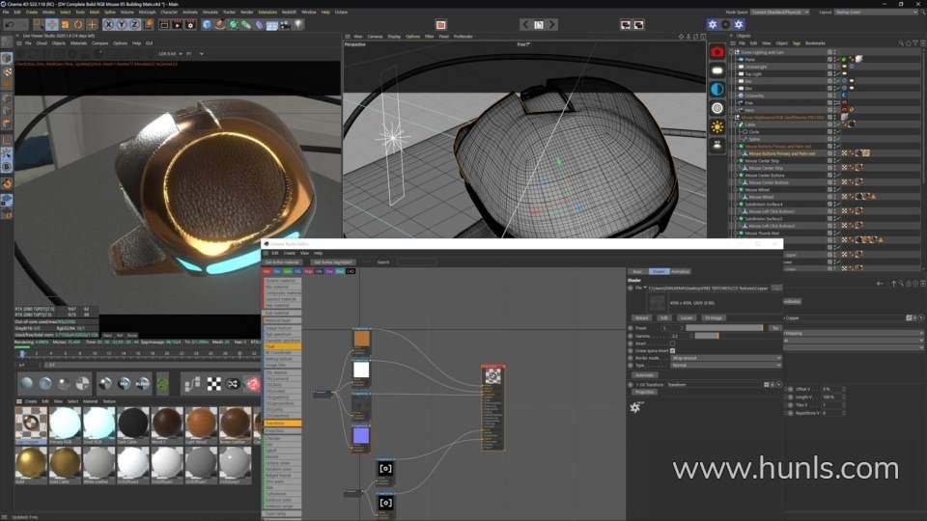Select the Move tool in top toolbar
Image resolution: width=927 pixels, height=521 pixels.
click(50, 24)
